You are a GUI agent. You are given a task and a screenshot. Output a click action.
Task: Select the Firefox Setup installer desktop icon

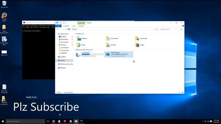4,41
